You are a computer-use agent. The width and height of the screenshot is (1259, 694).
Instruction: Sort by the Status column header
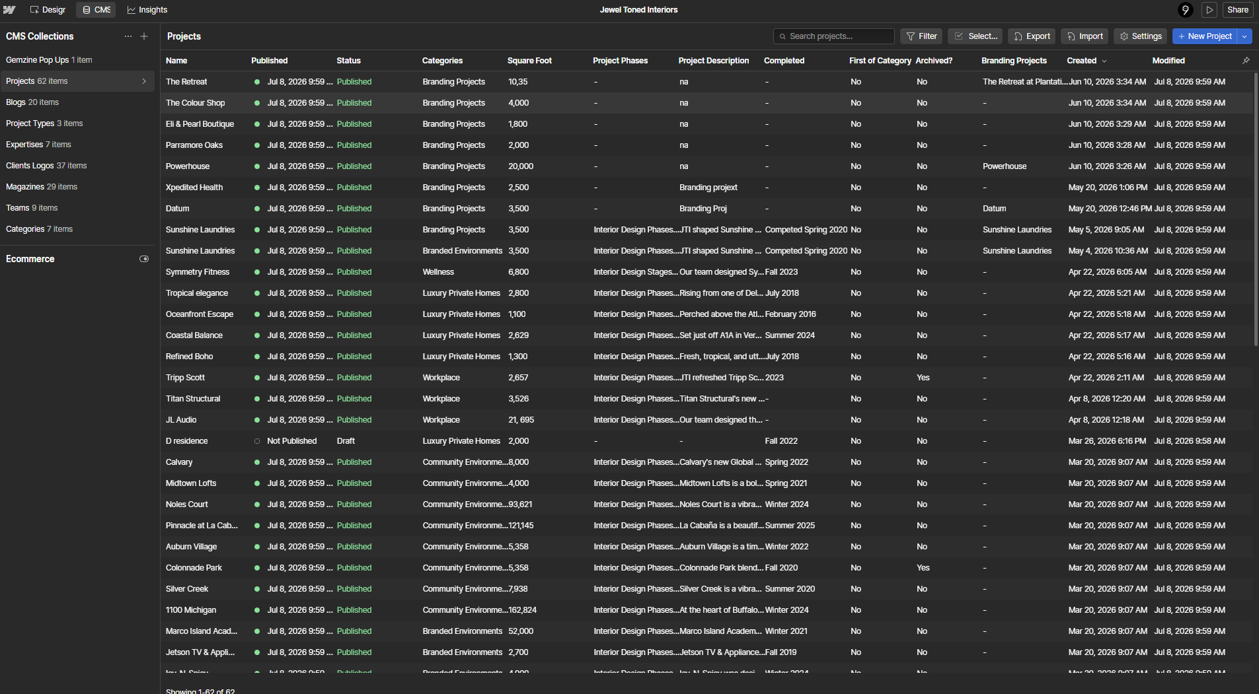click(348, 61)
